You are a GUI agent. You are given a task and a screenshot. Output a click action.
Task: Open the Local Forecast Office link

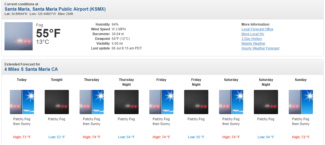[257, 29]
